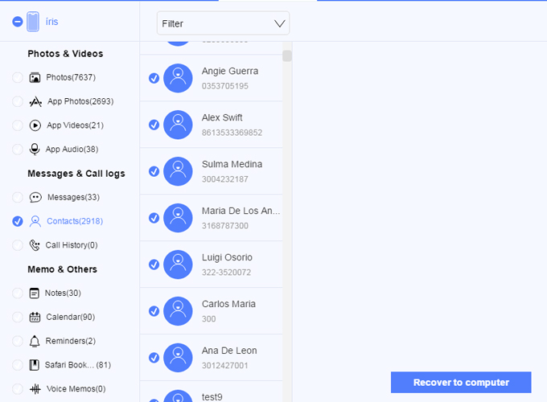Click the Photos picture icon
547x402 pixels.
pyautogui.click(x=35, y=77)
